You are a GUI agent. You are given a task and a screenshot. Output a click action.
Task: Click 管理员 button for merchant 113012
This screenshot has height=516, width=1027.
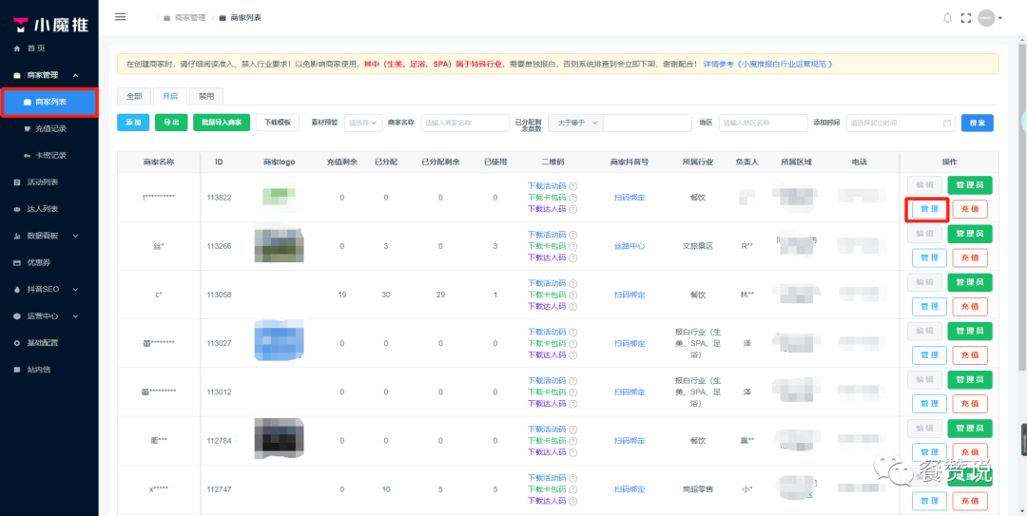coord(970,379)
